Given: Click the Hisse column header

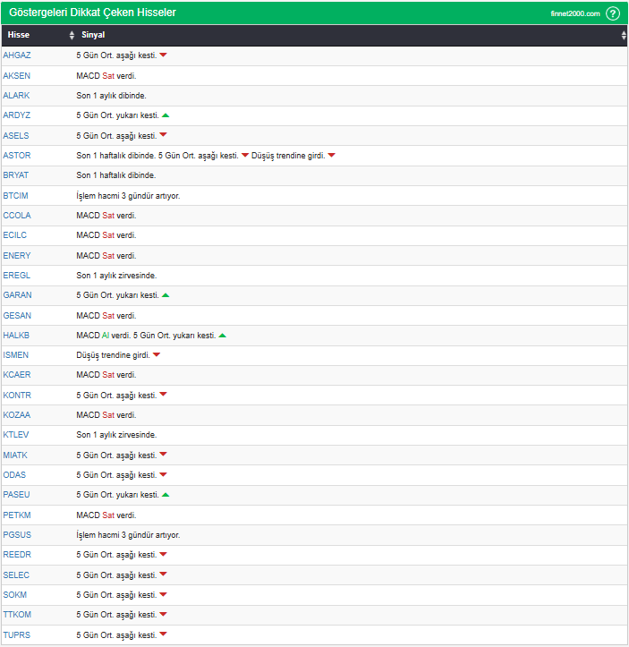Looking at the screenshot, I should [19, 35].
